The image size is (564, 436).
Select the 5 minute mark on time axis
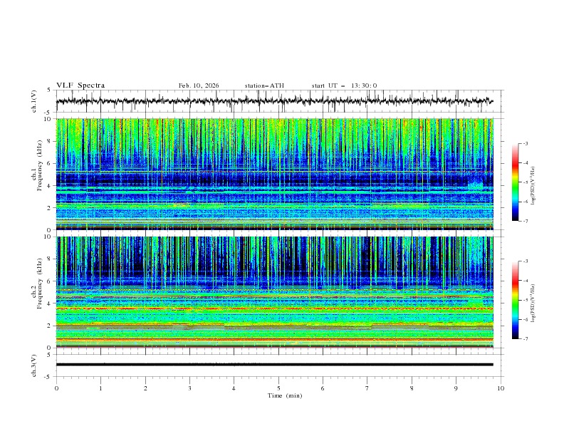(278, 388)
